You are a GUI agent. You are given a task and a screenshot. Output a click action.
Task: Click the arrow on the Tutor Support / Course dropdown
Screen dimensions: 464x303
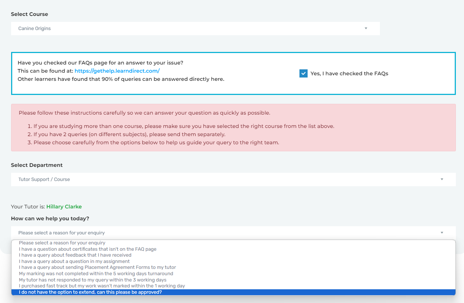coord(442,180)
